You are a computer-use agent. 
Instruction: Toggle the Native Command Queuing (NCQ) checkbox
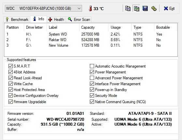coord(92,102)
